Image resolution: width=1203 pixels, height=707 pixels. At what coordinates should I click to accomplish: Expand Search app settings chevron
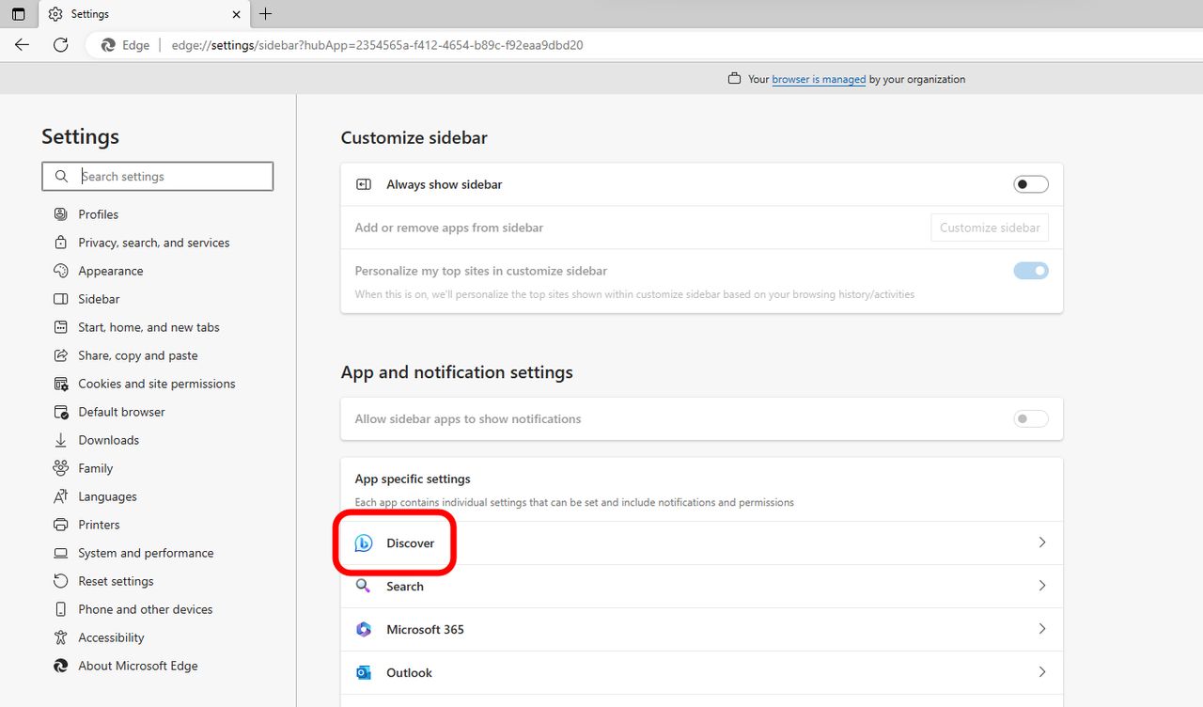(x=1041, y=586)
